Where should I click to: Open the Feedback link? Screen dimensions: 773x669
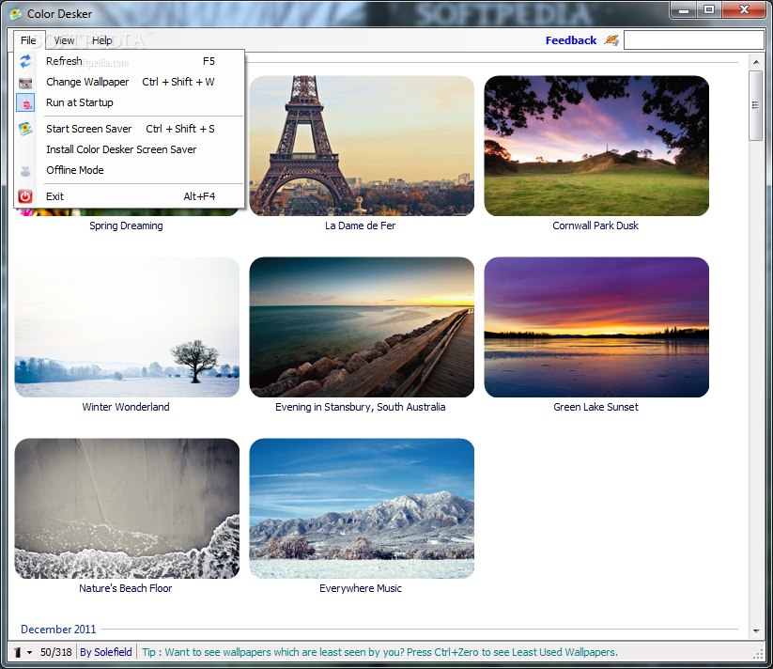(x=571, y=40)
